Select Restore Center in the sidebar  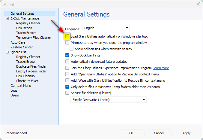(22, 47)
